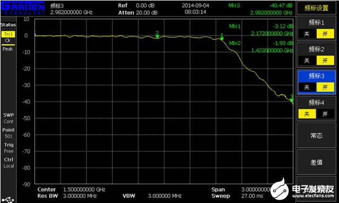The height and width of the screenshot is (203, 339).
Task: Click the -90 y-axis label
Action: (26, 185)
